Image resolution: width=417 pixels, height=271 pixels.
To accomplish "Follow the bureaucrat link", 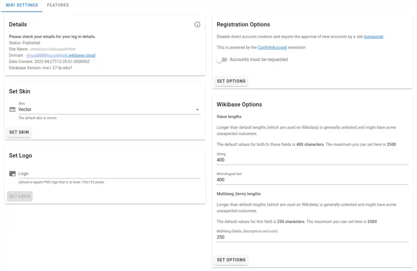I will [x=374, y=37].
